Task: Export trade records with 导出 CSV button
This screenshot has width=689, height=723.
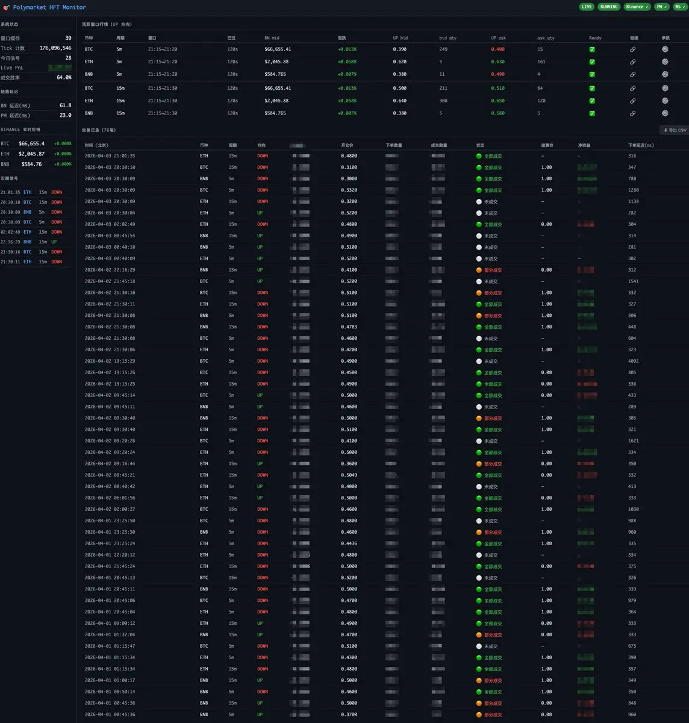Action: (x=675, y=130)
